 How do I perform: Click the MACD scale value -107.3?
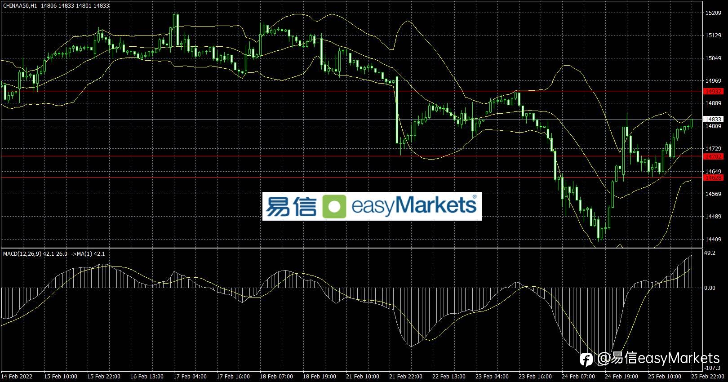point(711,368)
